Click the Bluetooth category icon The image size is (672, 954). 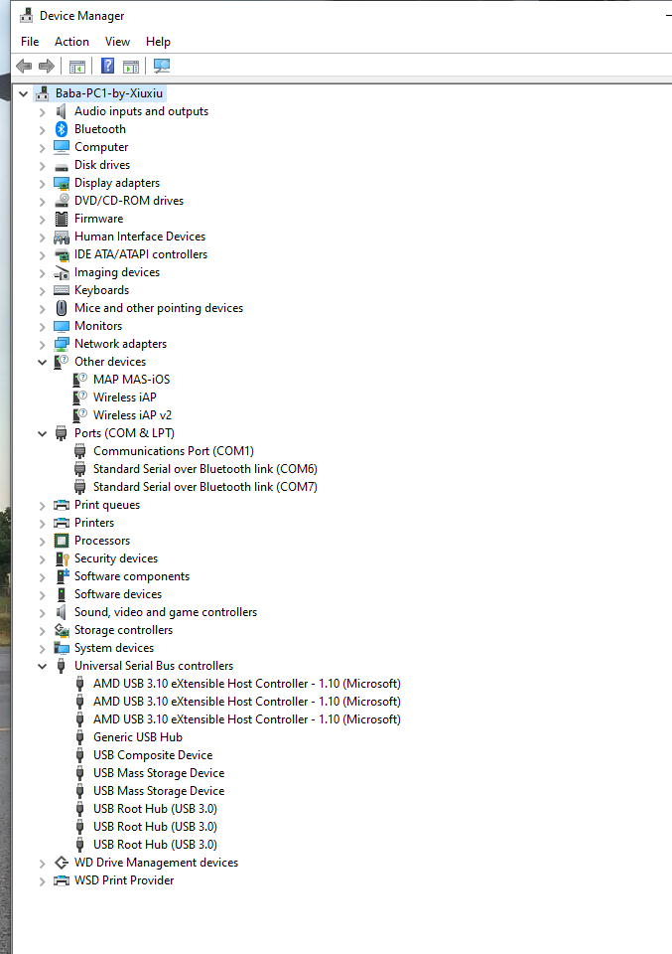pos(62,129)
